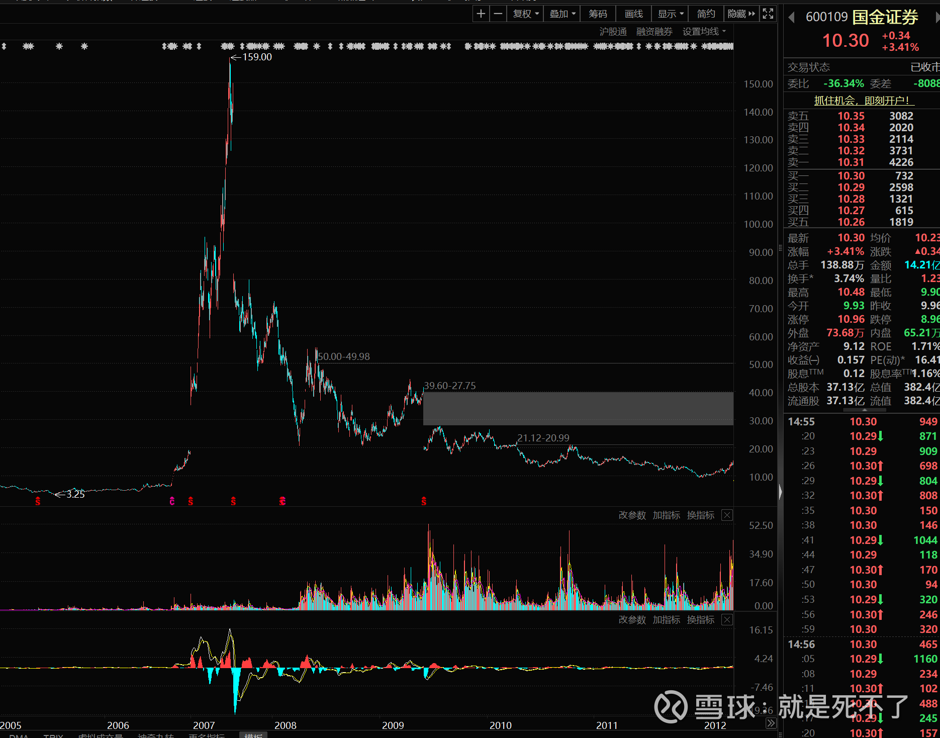940x738 pixels.
Task: Enter fullscreen chart mode icon
Action: point(768,14)
